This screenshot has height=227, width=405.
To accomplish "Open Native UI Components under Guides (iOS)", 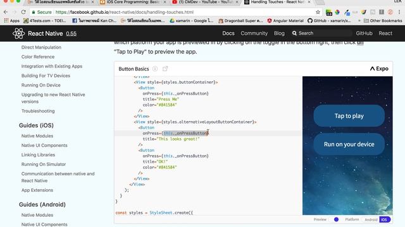I will tap(44, 146).
